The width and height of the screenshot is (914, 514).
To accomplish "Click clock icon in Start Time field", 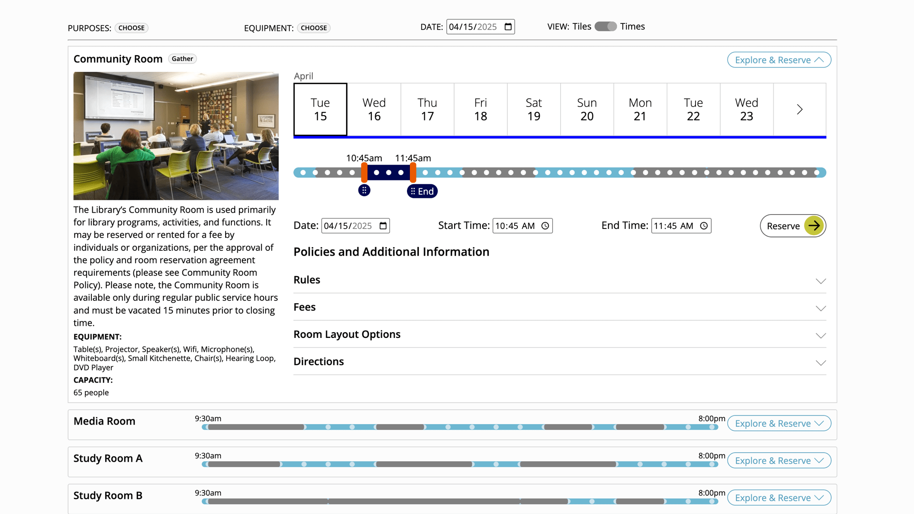I will click(545, 226).
